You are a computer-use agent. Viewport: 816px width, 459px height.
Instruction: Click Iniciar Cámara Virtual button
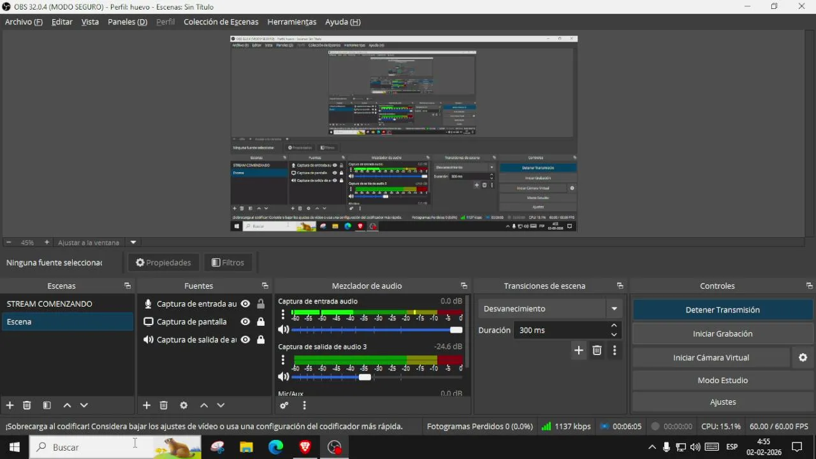point(711,358)
